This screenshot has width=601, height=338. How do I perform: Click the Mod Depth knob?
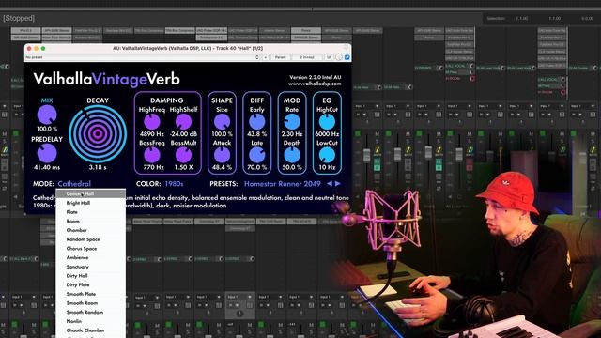[292, 155]
